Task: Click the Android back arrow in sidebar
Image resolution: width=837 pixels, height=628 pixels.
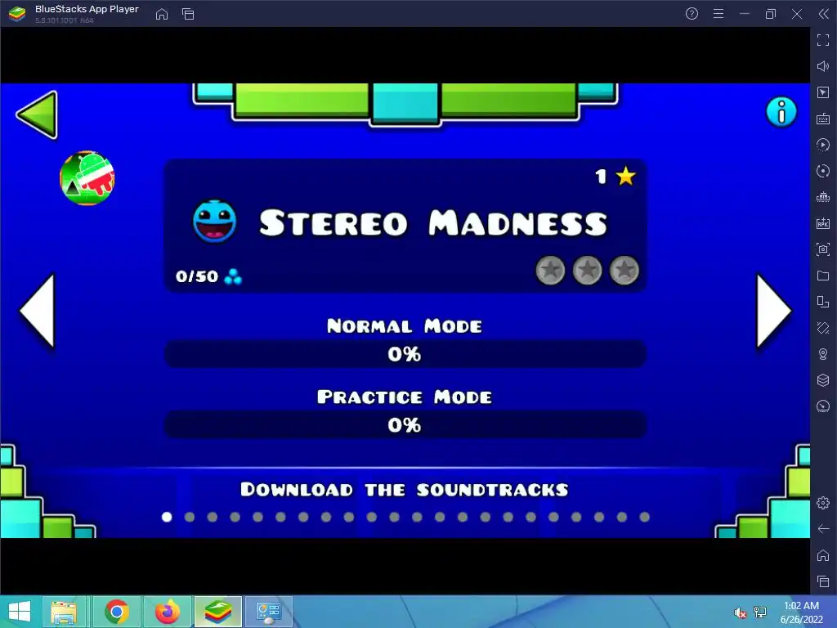Action: click(x=823, y=529)
